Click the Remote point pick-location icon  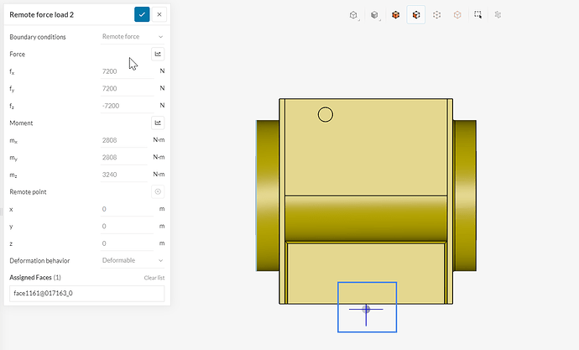pyautogui.click(x=158, y=191)
